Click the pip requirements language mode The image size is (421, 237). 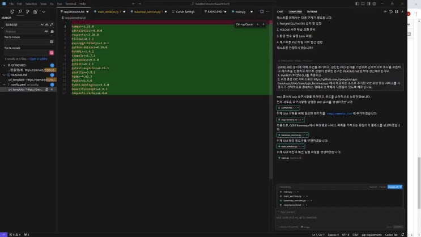click(x=372, y=235)
